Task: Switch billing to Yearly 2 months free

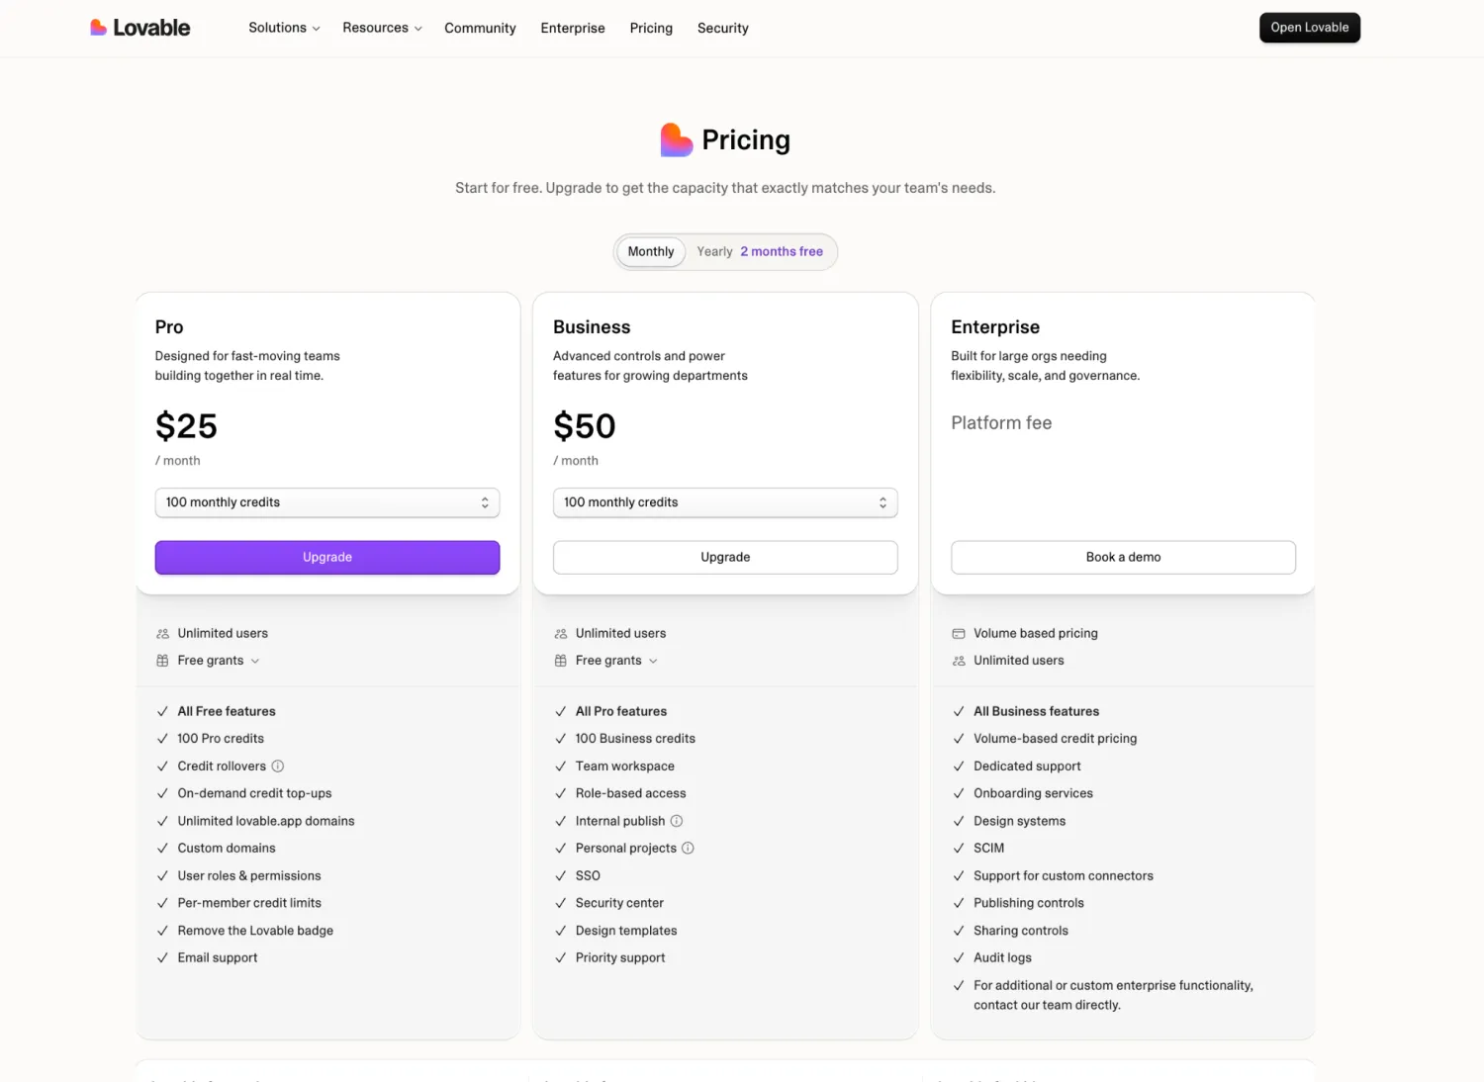Action: pos(760,251)
